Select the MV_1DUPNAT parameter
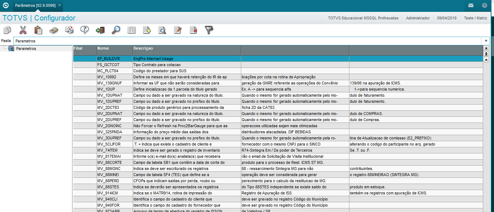 (x=278, y=95)
